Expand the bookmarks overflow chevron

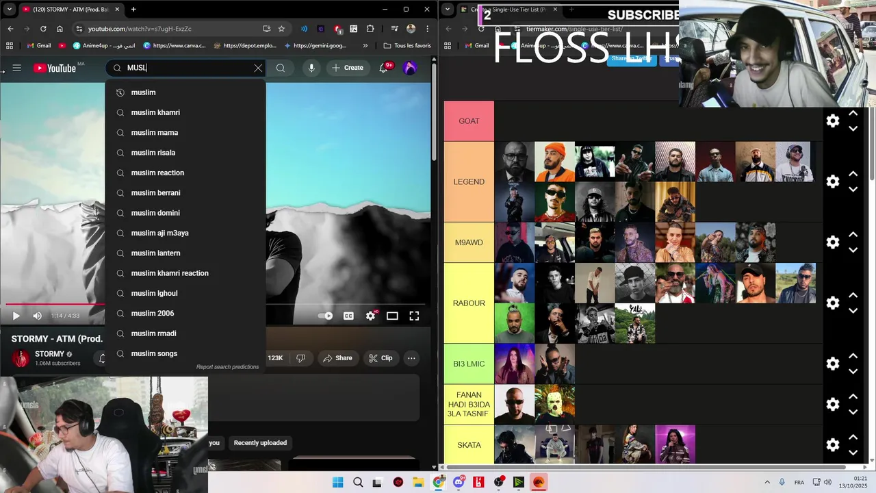[365, 46]
